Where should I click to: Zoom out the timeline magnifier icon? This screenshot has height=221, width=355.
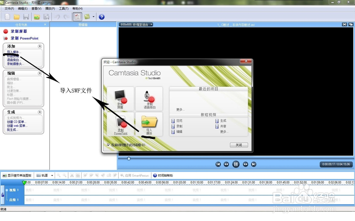pyautogui.click(x=65, y=175)
